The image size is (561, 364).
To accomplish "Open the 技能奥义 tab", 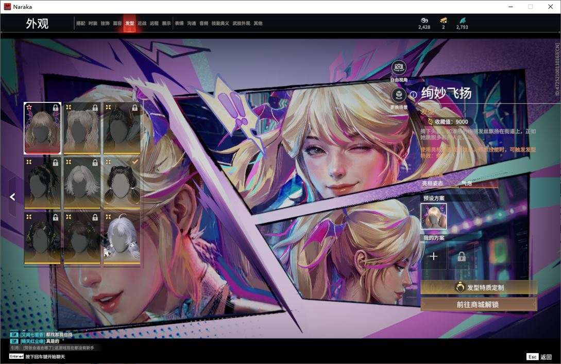I will tap(220, 23).
